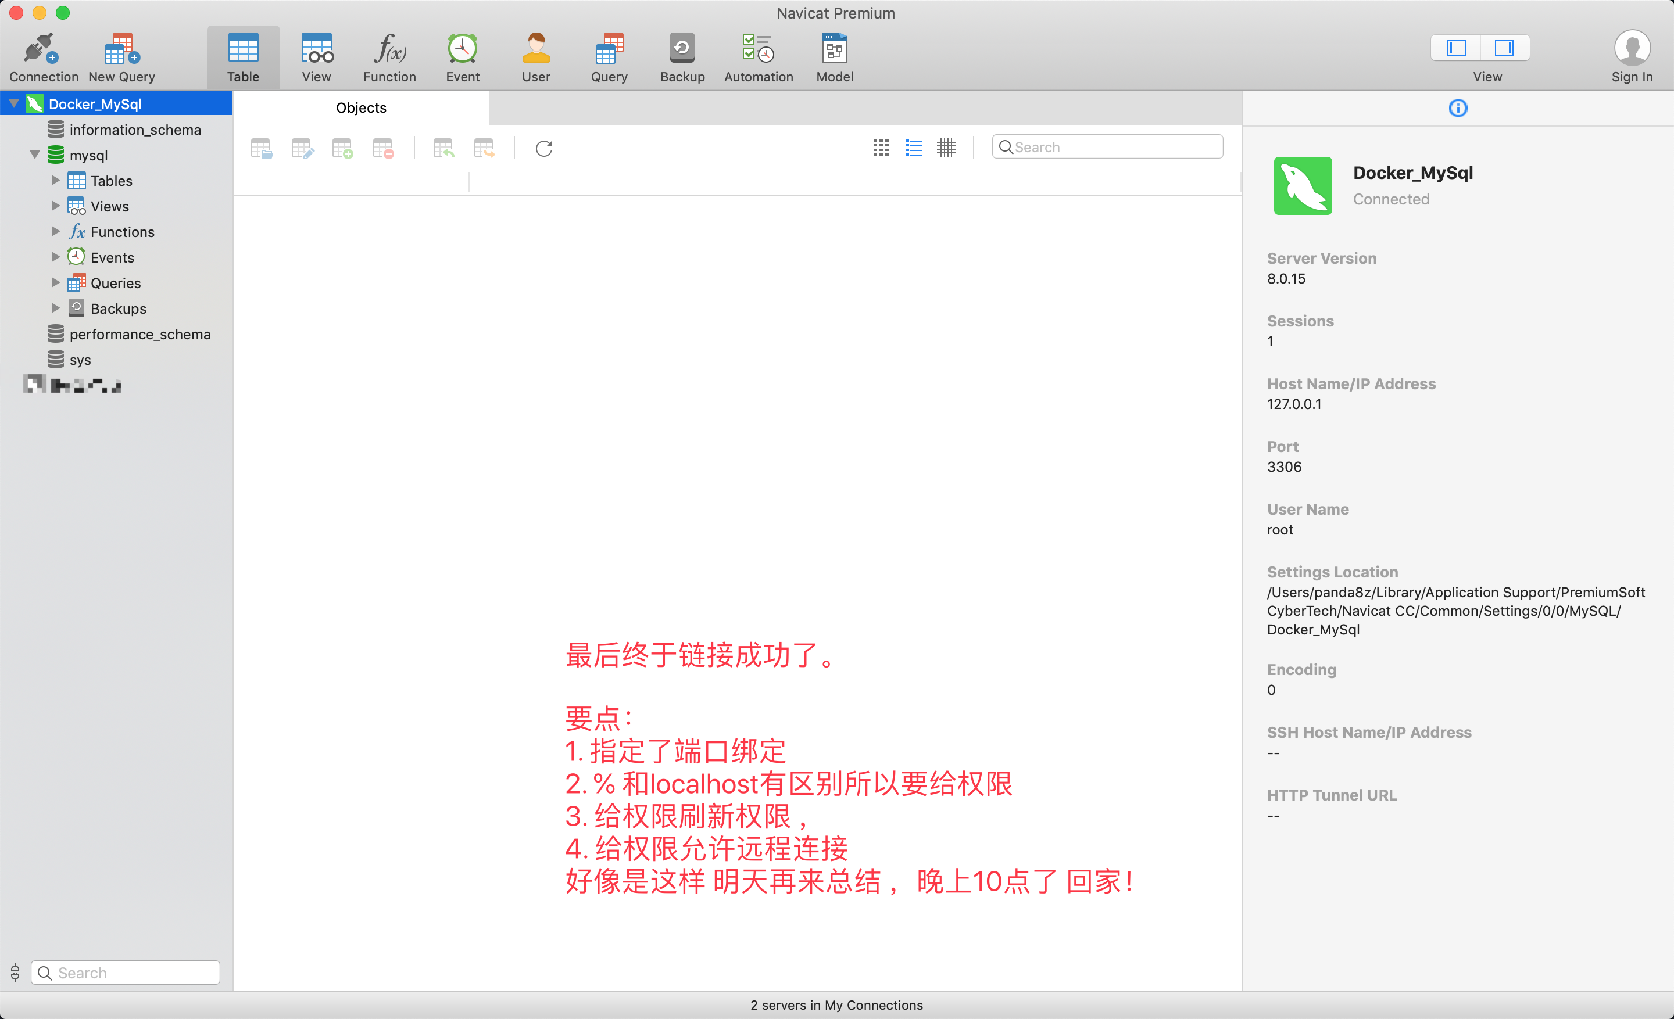Select the Views tree item
Viewport: 1674px width, 1019px height.
116,206
